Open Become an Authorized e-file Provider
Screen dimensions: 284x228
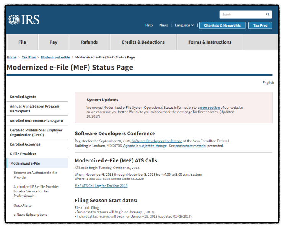tap(35, 175)
